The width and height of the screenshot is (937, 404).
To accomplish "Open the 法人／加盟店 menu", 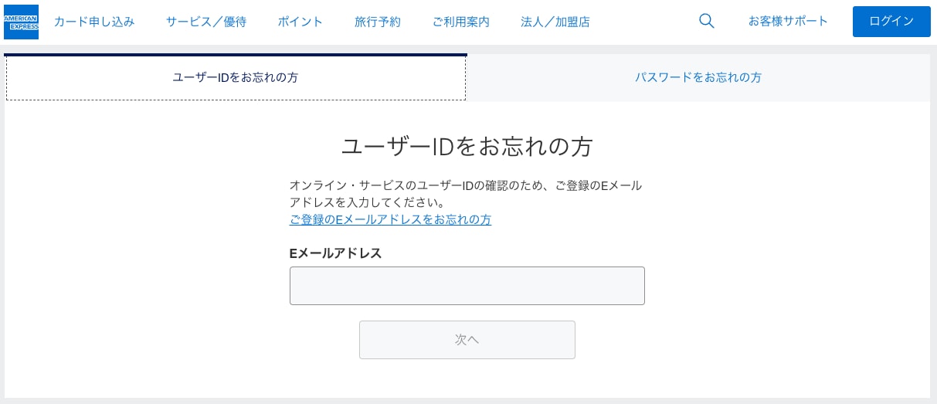I will pos(555,22).
